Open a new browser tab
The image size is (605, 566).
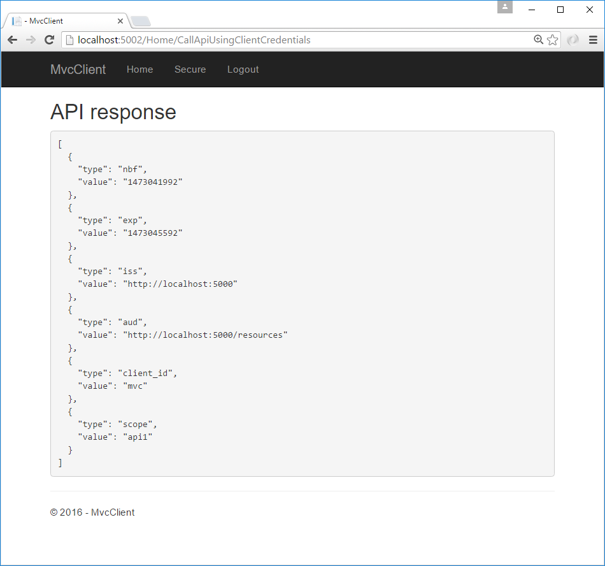coord(141,21)
